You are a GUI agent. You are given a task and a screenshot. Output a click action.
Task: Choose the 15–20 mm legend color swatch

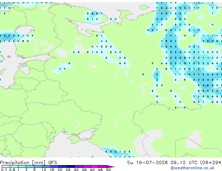55,166
